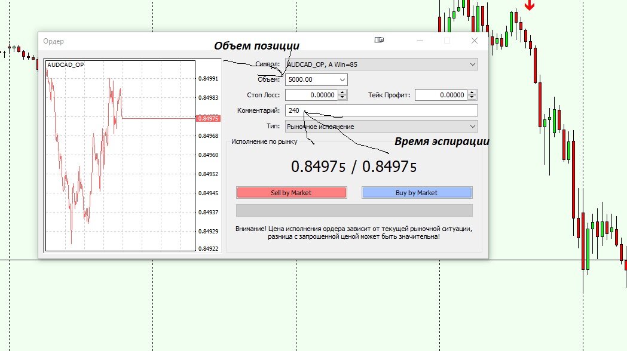Click the 0.84945 price axis label
The image size is (627, 351).
click(209, 193)
